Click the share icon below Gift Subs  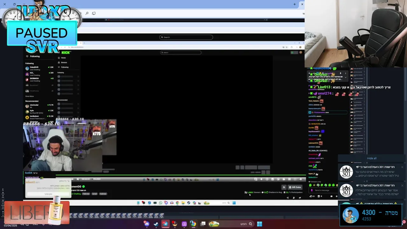[288, 198]
